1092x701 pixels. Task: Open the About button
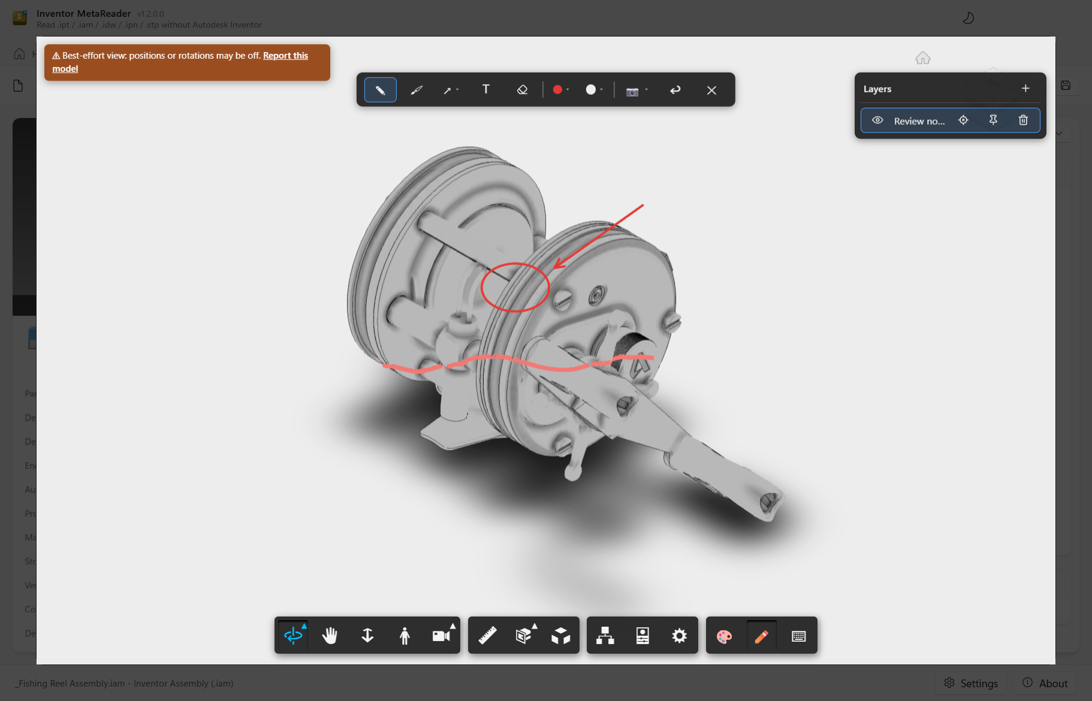[1045, 683]
